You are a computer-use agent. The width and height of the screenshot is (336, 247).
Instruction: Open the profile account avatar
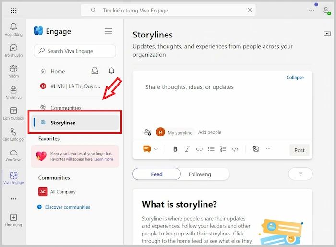[x=326, y=10]
